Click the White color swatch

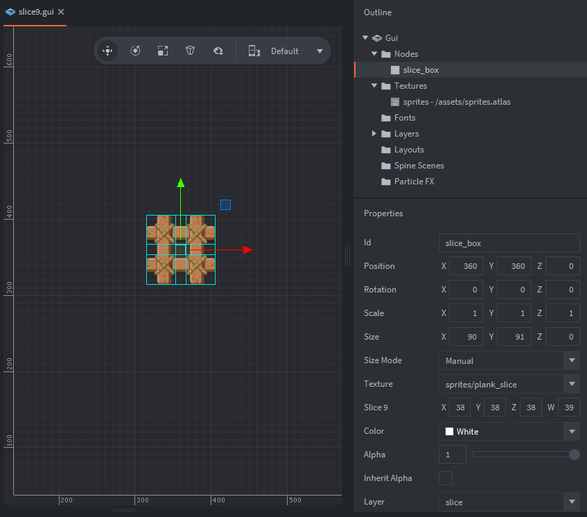(449, 431)
